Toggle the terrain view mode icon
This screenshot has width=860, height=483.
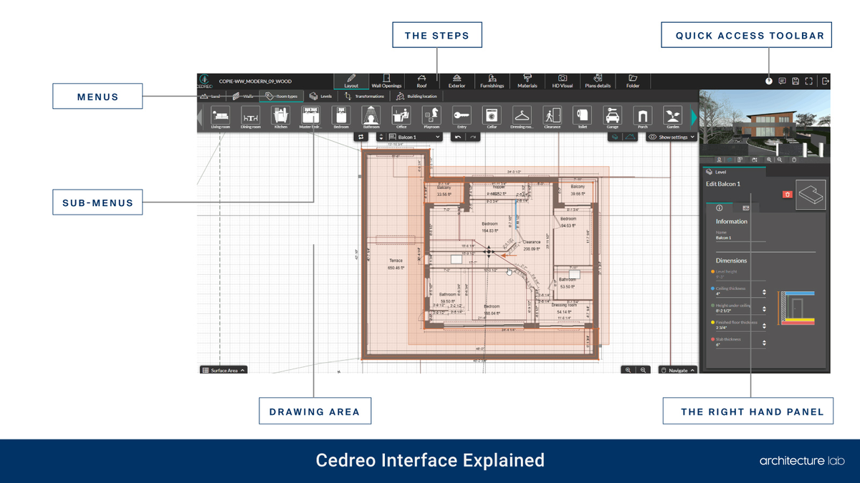point(630,136)
